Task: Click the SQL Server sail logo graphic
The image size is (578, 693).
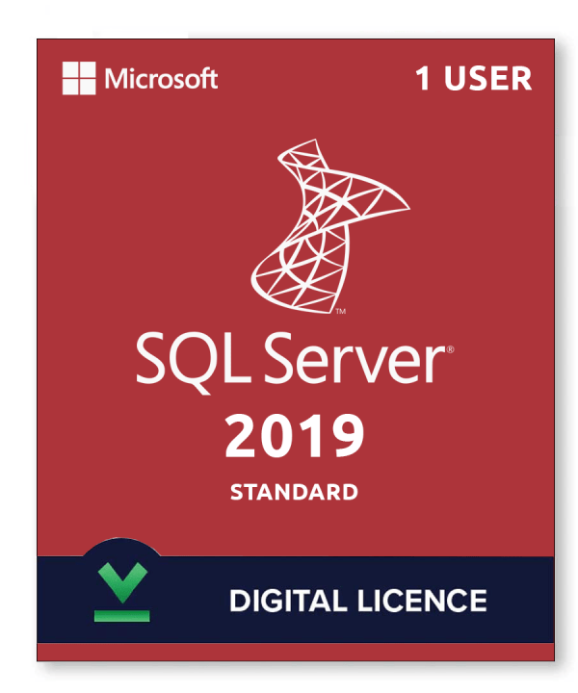Action: tap(330, 226)
